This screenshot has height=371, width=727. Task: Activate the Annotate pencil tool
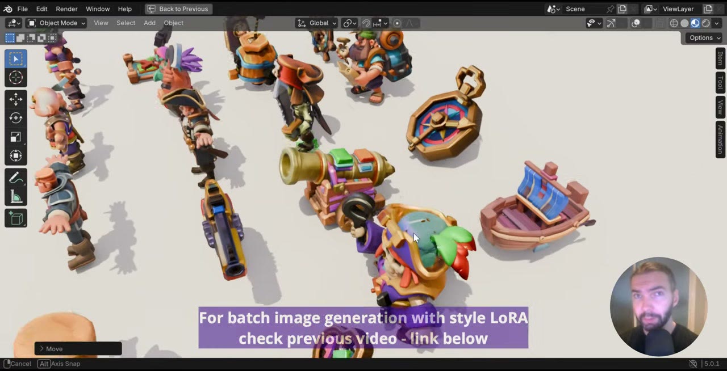pos(16,178)
